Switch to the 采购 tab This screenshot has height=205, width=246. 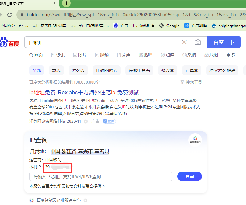(189, 55)
